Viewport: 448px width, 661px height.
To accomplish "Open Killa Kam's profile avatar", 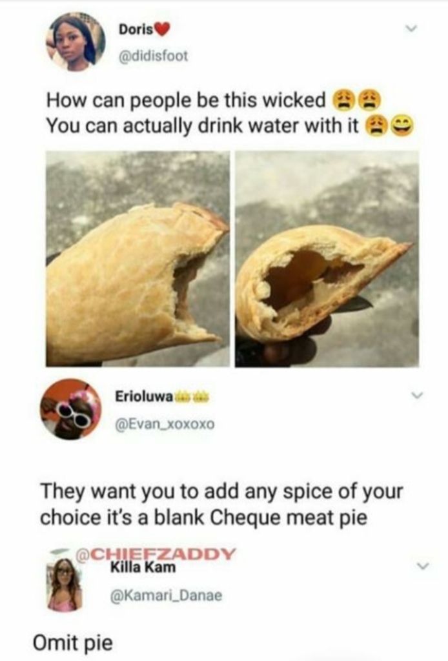I will (x=65, y=585).
